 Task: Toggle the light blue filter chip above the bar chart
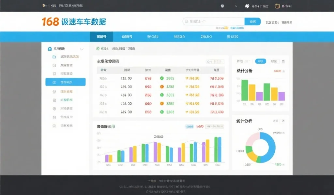point(190,126)
